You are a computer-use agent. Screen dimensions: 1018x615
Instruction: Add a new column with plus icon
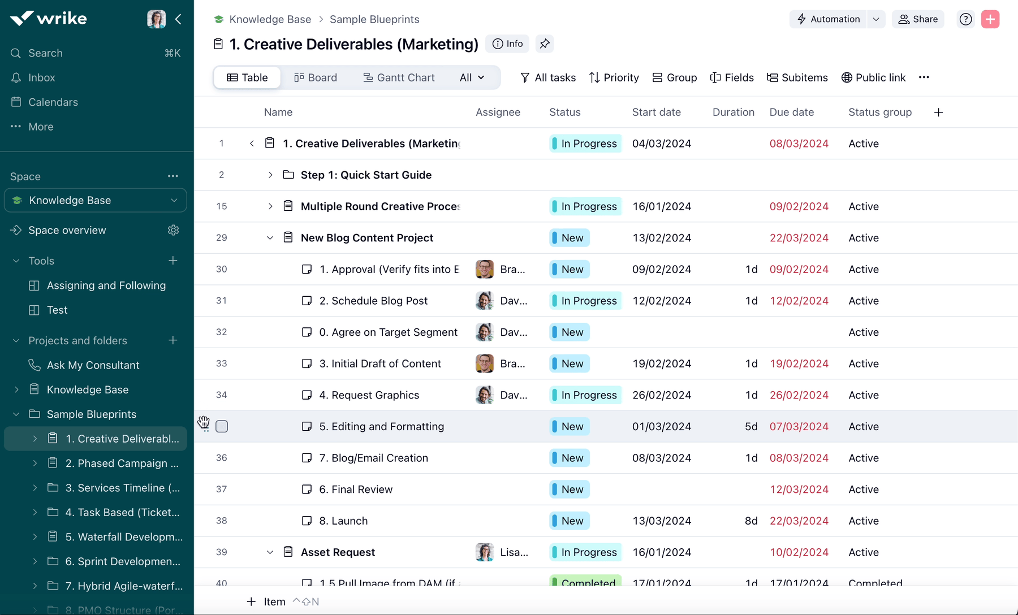938,112
